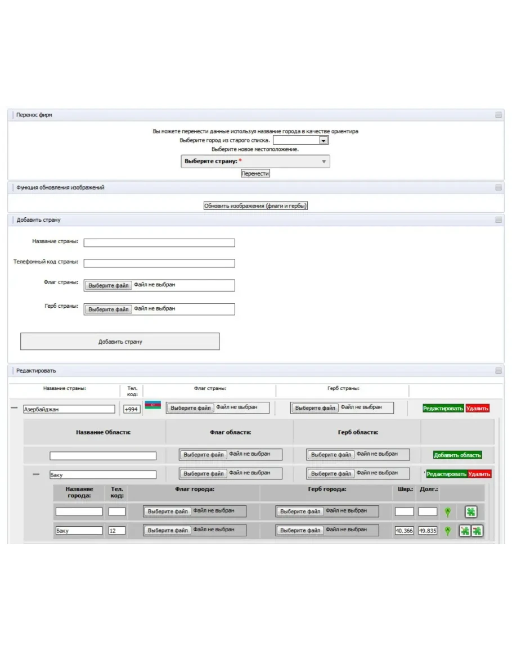Toggle the Редактировать panel via its corner icon
This screenshot has width=512, height=650.
[x=498, y=371]
